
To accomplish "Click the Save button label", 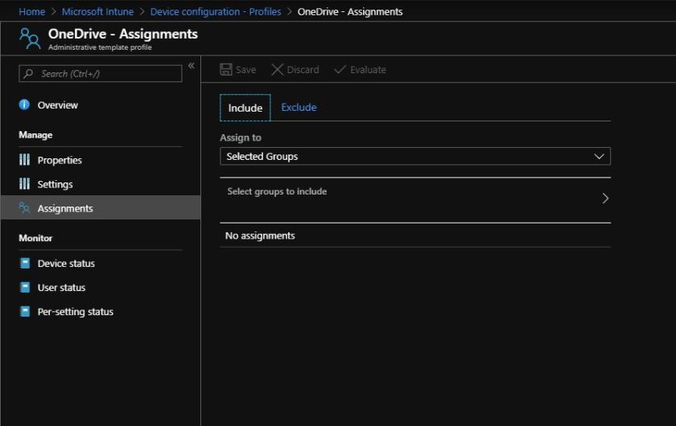I will [245, 70].
